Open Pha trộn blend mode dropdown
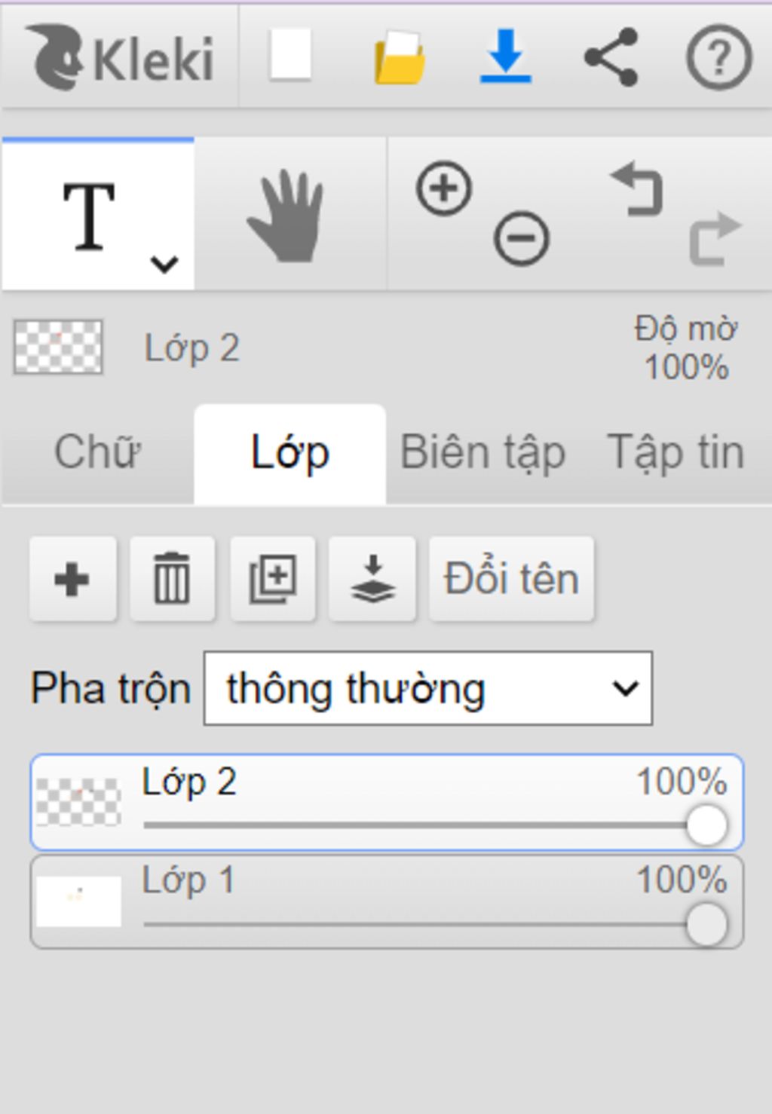Screen dimensions: 772x1114 click(428, 688)
